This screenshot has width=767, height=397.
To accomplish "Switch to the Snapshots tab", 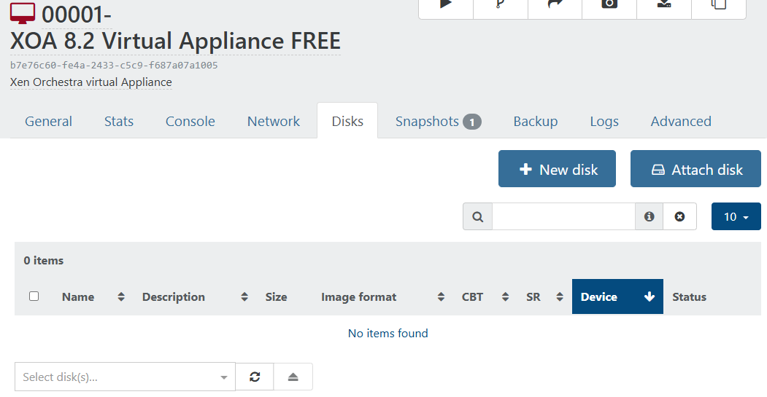I will [x=437, y=122].
